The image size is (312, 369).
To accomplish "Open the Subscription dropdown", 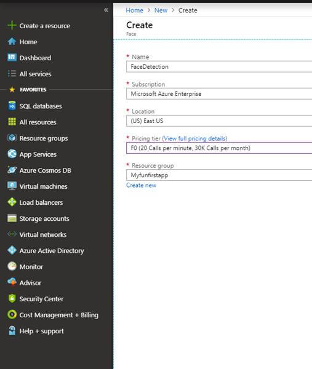I will 219,93.
